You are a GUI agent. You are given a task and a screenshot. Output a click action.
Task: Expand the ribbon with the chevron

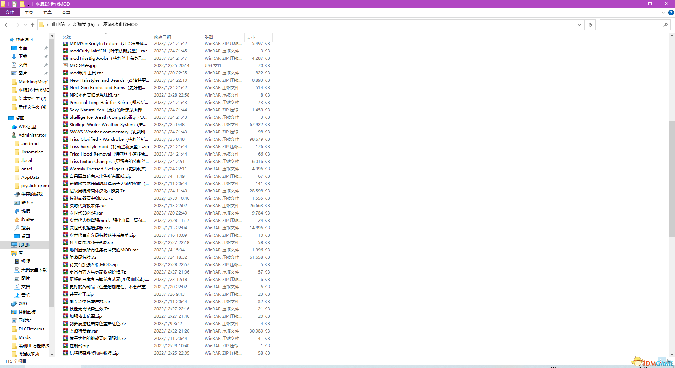click(663, 13)
